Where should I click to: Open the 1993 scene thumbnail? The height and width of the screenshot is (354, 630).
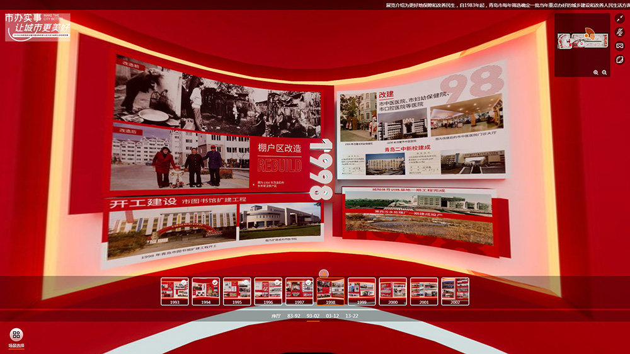175,291
